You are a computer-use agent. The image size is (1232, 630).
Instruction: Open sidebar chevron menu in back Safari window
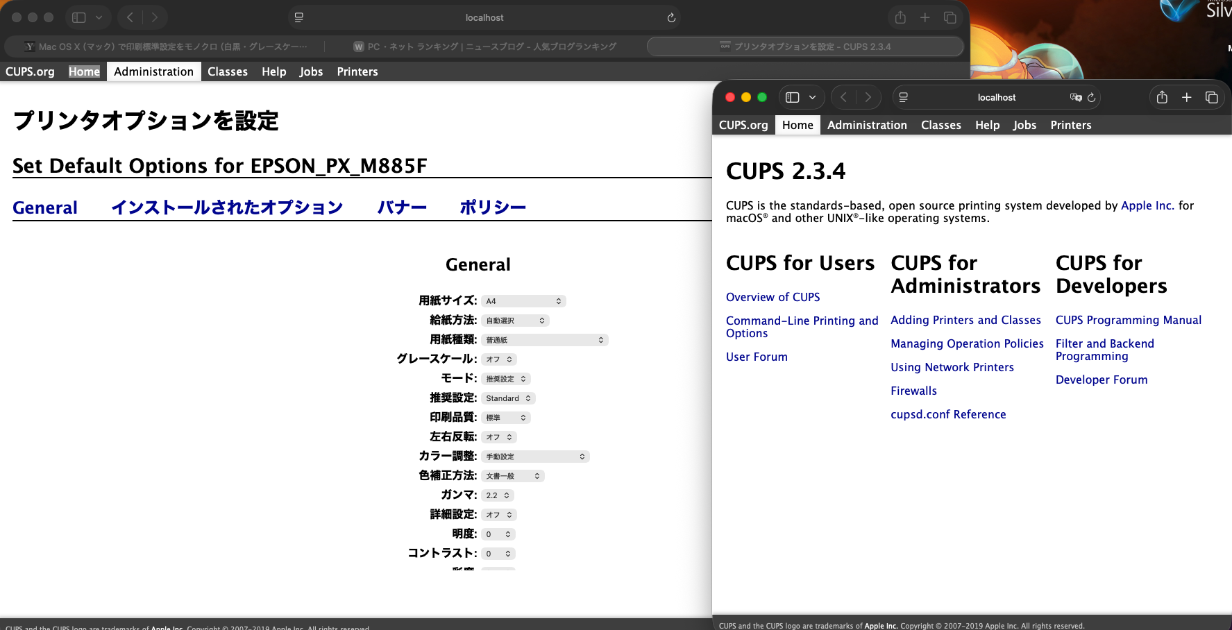(99, 17)
